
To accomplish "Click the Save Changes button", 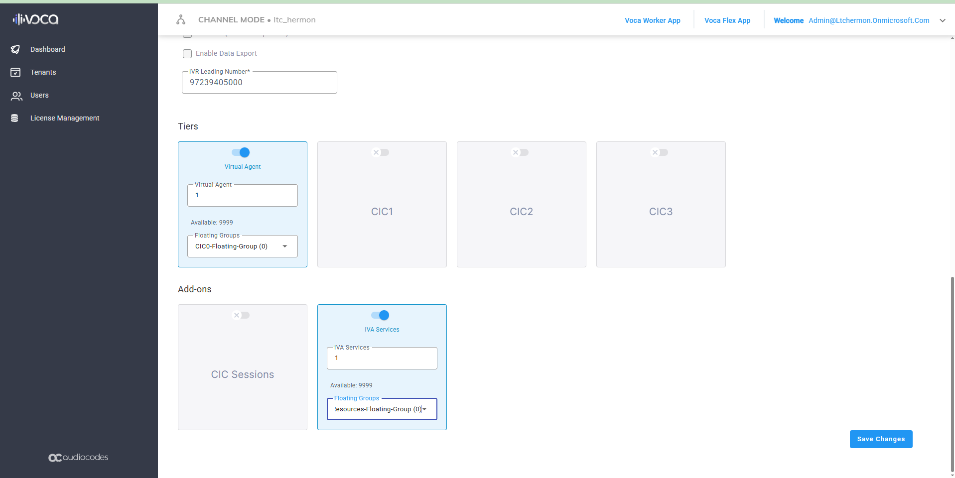I will (x=881, y=439).
